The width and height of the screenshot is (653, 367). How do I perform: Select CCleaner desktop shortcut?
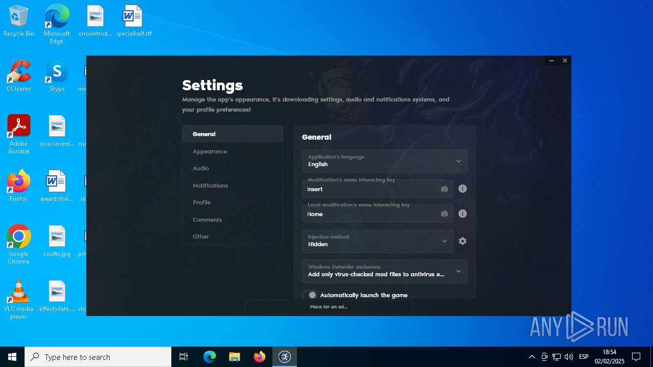[x=19, y=76]
